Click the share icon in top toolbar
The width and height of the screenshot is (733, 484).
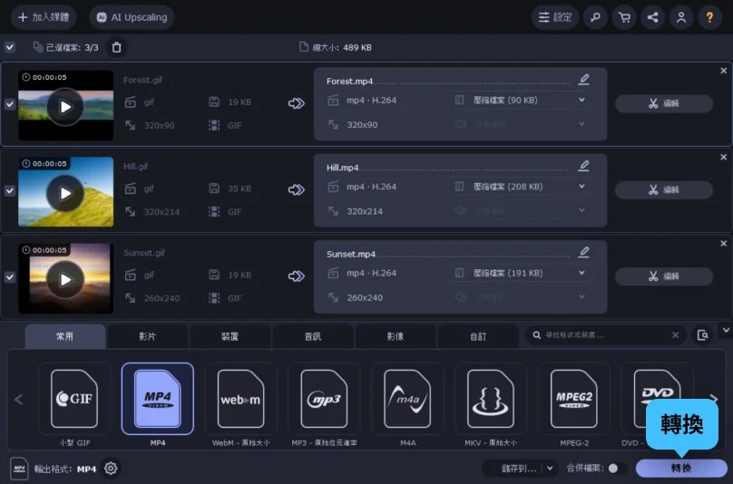click(651, 17)
